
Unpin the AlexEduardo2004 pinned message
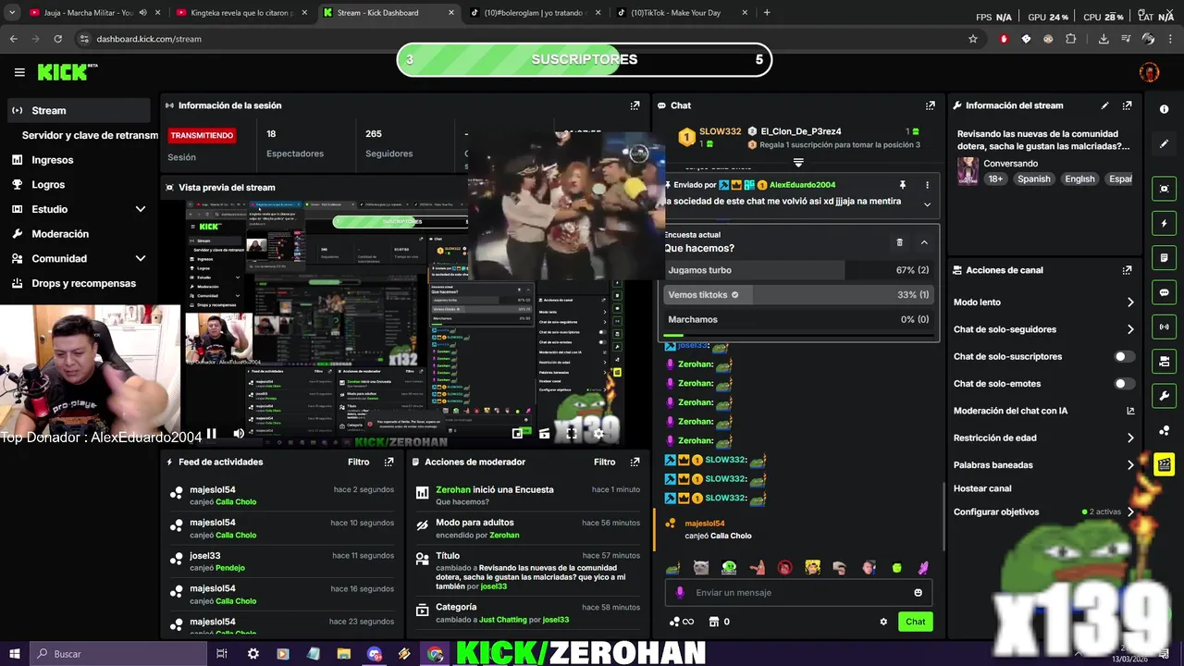903,185
